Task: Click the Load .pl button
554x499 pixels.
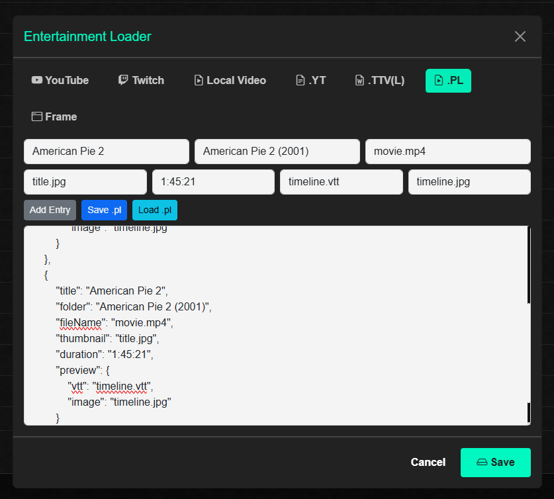Action: (155, 210)
